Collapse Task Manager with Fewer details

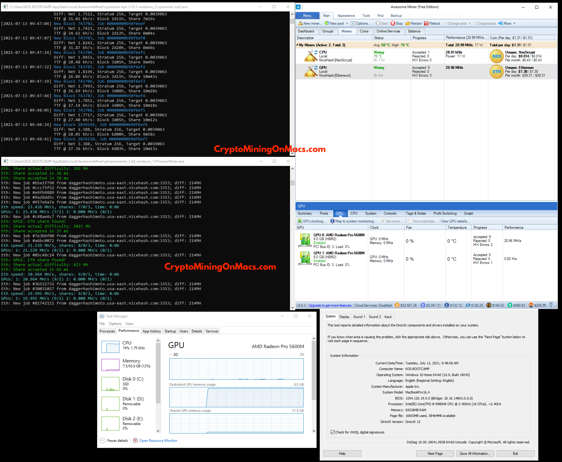[114, 440]
